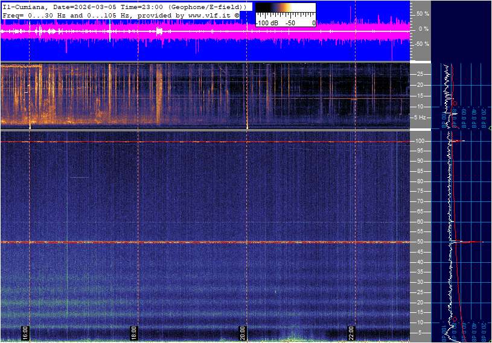Click the 50 Hz label on lower frequency axis
Viewport: 492px width, 343px height.
click(420, 242)
